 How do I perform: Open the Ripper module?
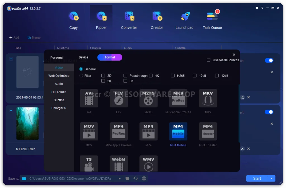point(101,20)
